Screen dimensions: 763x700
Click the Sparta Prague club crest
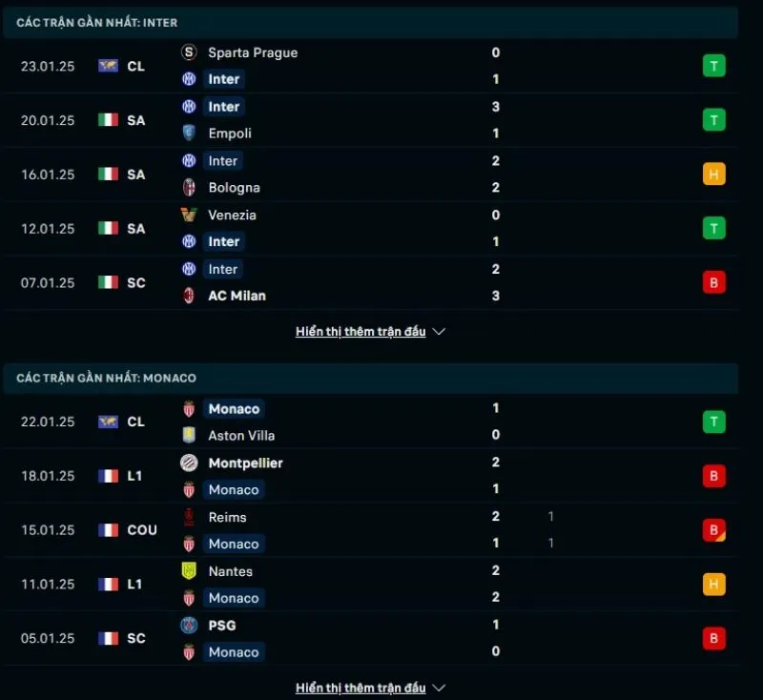(x=188, y=53)
